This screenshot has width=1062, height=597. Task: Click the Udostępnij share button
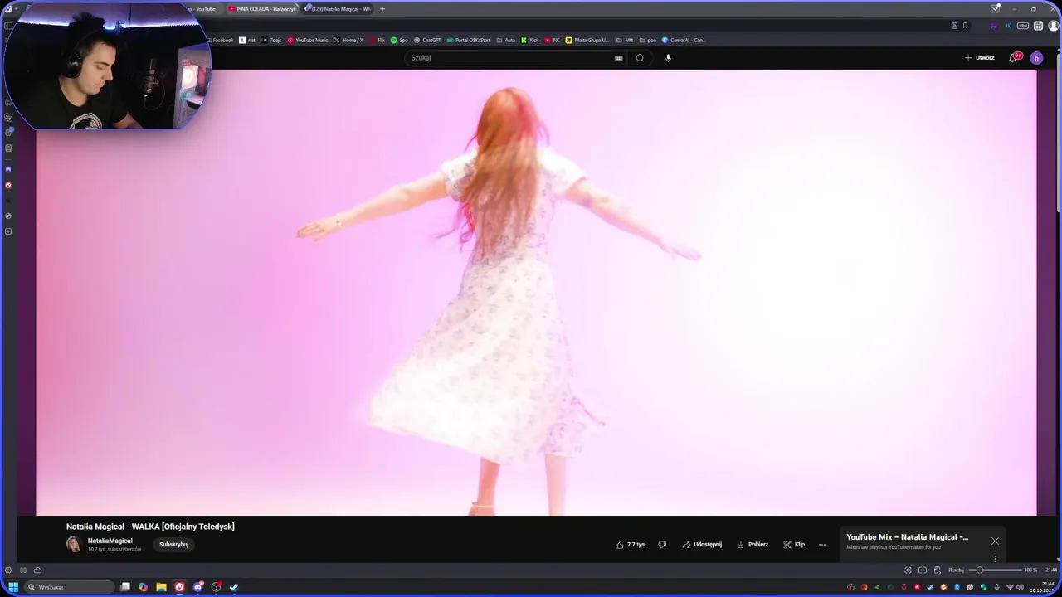coord(702,545)
